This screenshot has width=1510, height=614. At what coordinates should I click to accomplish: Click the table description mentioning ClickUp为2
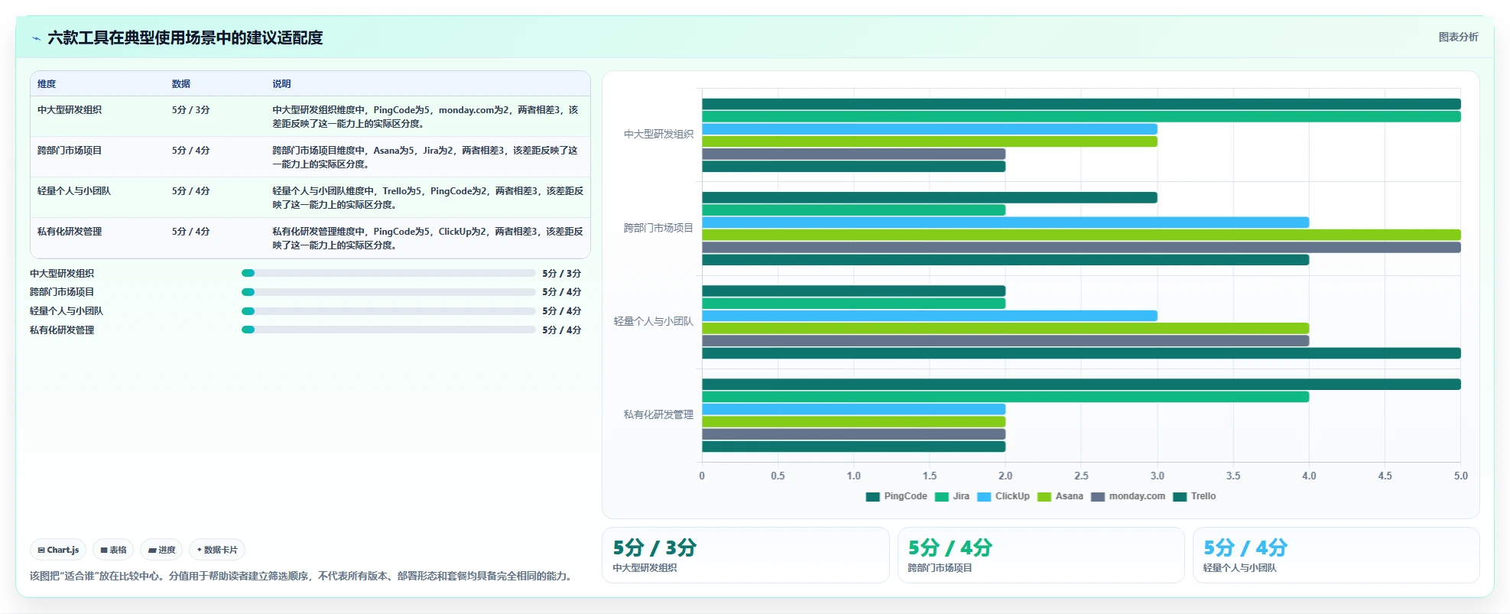(x=428, y=239)
